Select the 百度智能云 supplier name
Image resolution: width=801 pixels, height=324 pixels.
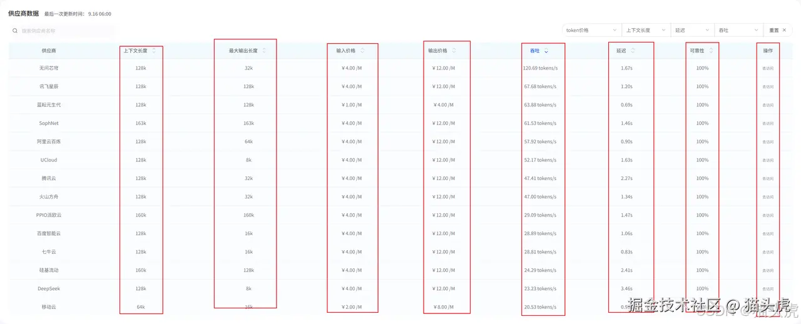click(x=49, y=234)
